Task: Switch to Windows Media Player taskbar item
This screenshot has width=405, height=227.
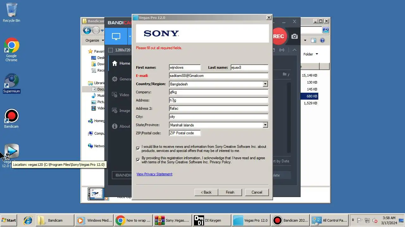Action: coord(94,220)
